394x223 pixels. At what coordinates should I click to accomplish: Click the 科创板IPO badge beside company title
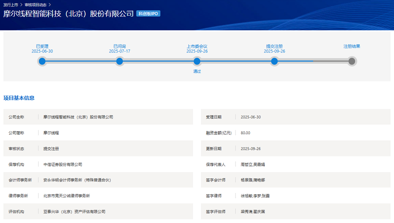[148, 14]
